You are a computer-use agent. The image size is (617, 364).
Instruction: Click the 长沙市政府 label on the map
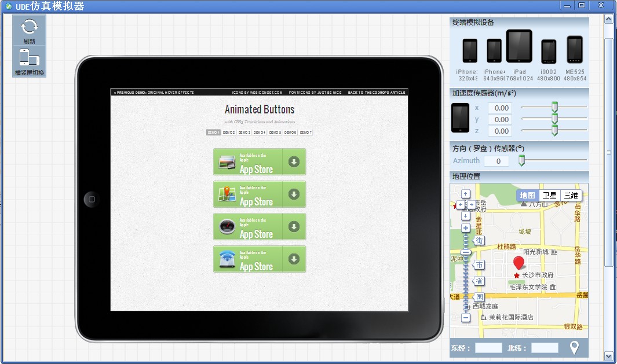coord(538,275)
